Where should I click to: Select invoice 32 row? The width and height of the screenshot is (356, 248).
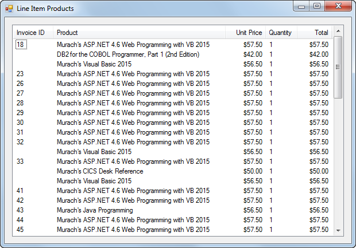point(173,142)
